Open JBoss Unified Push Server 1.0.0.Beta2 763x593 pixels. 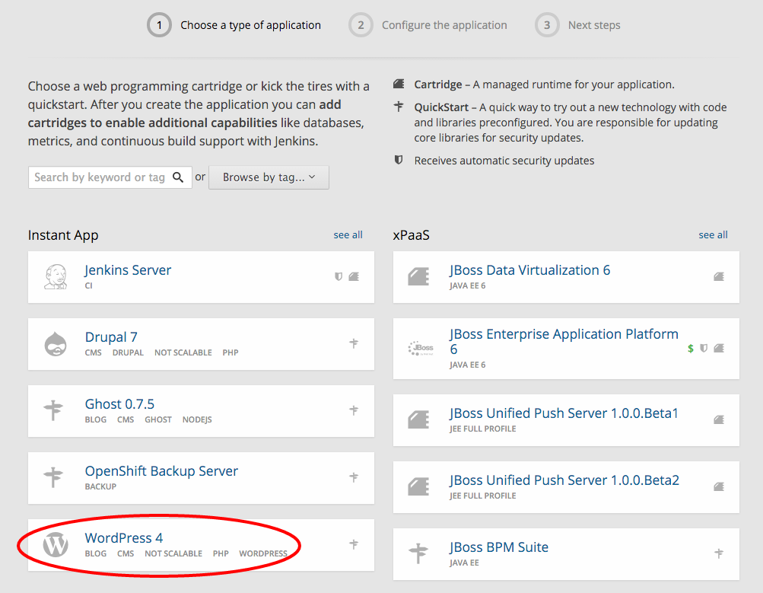tap(564, 480)
